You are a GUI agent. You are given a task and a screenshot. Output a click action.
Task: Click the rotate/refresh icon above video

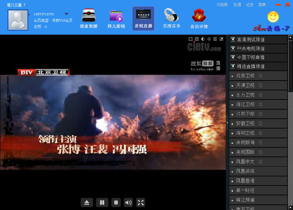pyautogui.click(x=197, y=39)
